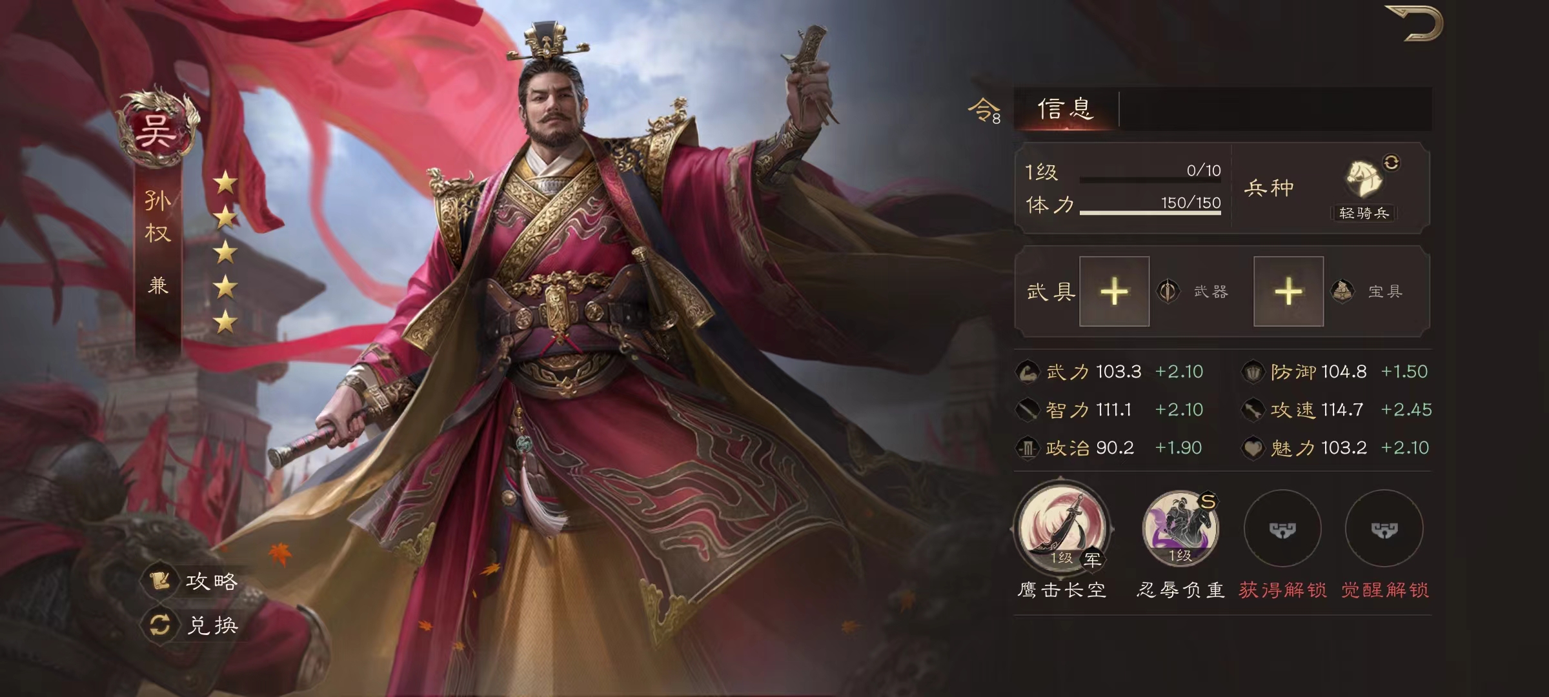Open the 忍辱负重 S-rank skill icon
Viewport: 1549px width, 697px height.
pos(1180,528)
